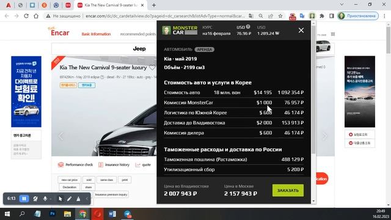Show next car photo arrow
The height and width of the screenshot is (220, 391).
324,136
